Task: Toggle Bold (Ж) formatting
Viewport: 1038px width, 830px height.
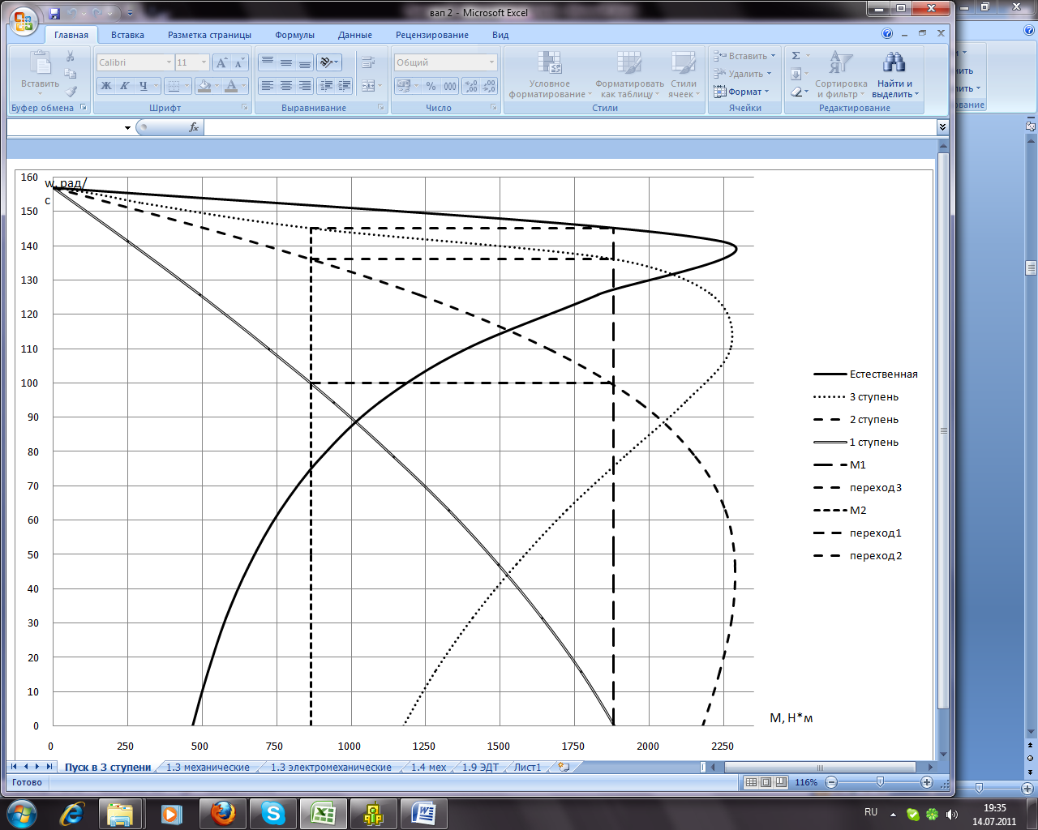Action: click(x=106, y=86)
